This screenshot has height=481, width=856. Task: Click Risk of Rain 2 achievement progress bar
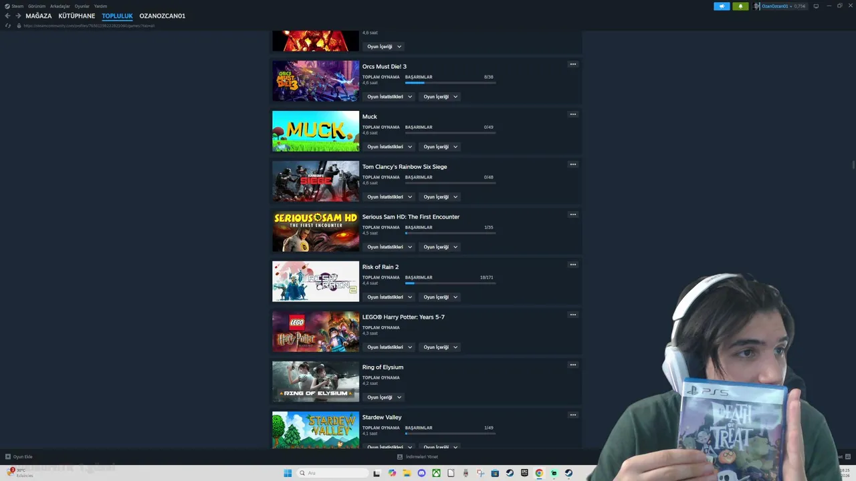450,283
